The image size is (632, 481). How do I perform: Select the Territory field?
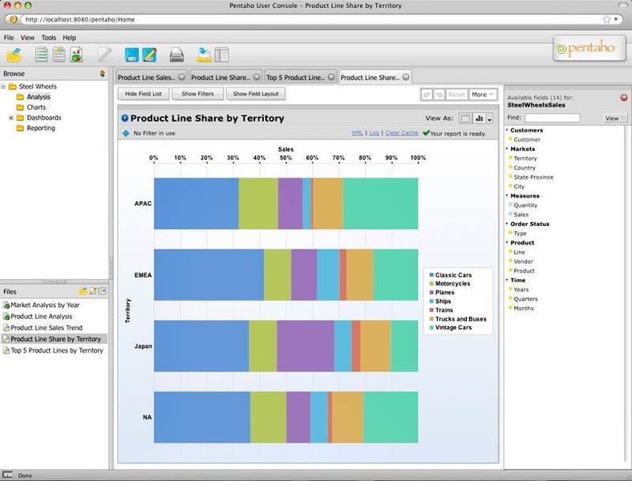point(525,158)
